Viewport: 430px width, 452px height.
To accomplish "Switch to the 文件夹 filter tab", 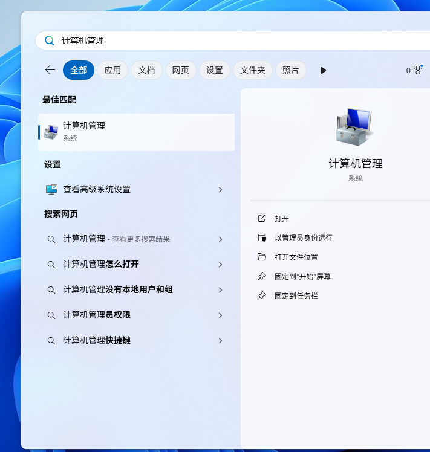I will [x=253, y=70].
